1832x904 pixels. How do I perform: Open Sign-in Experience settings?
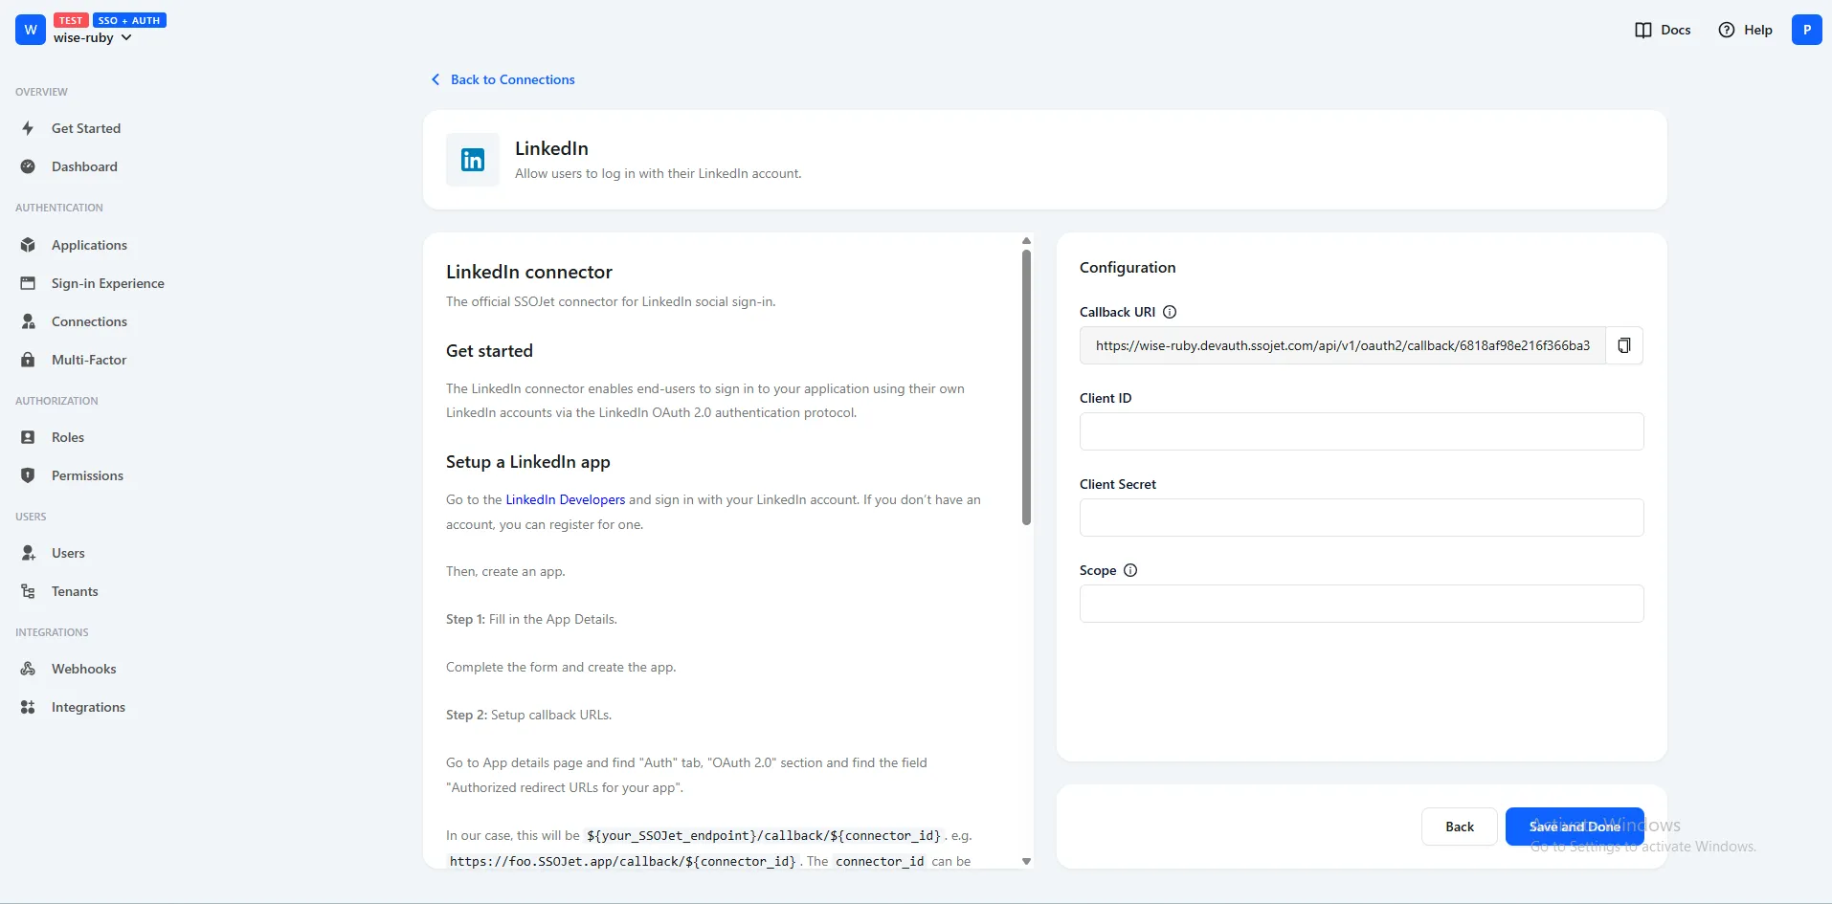(x=107, y=283)
